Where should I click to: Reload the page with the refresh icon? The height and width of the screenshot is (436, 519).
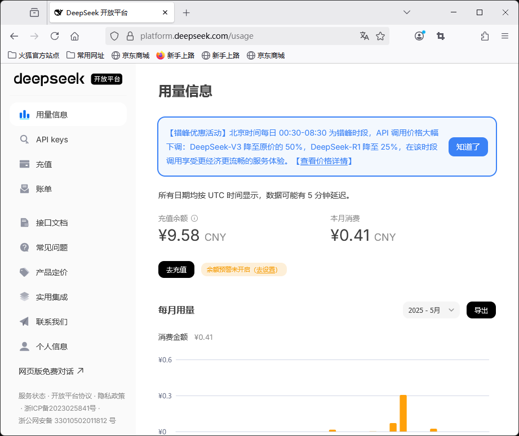[x=55, y=36]
